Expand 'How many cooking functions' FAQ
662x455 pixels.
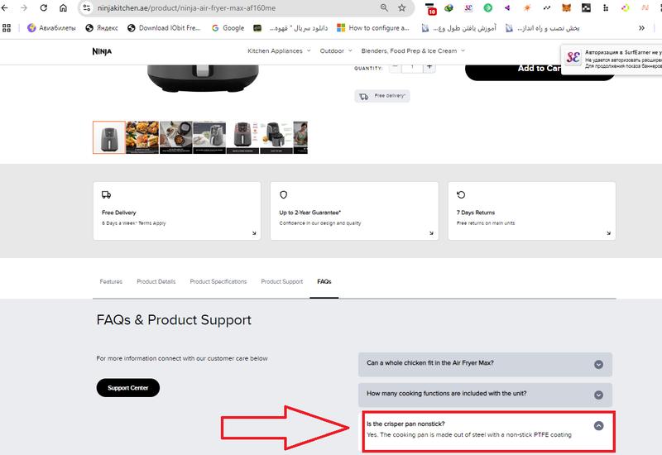pos(598,394)
